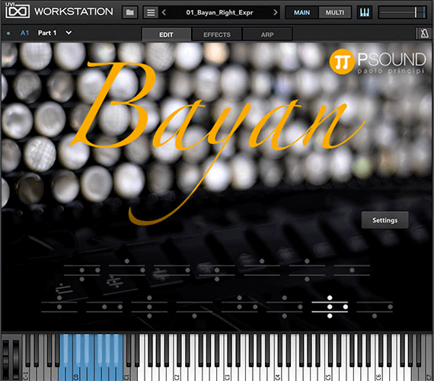Switch to the EFFECTS tab
The height and width of the screenshot is (381, 434).
click(x=217, y=34)
